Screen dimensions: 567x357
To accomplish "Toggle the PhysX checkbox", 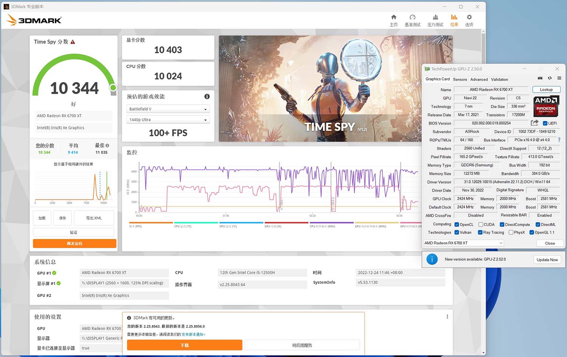I will [511, 232].
